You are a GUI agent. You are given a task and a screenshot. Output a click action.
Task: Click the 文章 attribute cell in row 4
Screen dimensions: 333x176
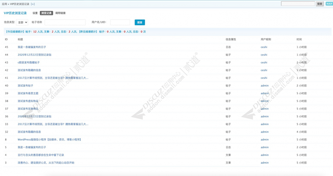228,155
